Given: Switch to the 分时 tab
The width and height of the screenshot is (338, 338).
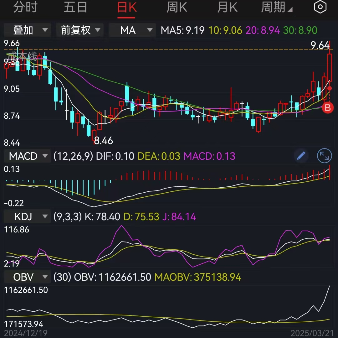Looking at the screenshot, I should pyautogui.click(x=25, y=7).
